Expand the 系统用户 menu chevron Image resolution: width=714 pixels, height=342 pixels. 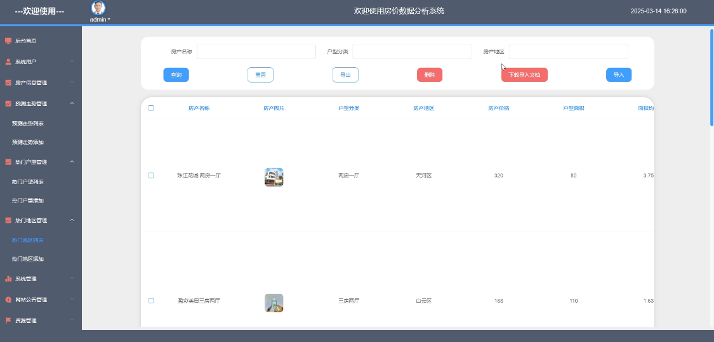[x=72, y=62]
